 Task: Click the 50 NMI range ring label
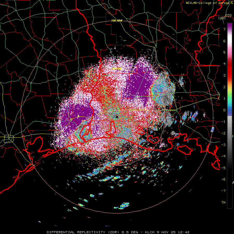(x=117, y=69)
